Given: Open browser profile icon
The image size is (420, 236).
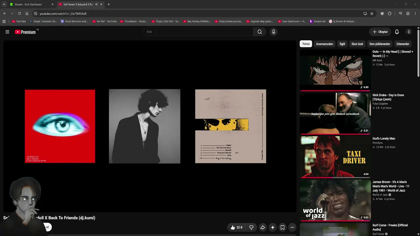Looking at the screenshot, I should 408,13.
